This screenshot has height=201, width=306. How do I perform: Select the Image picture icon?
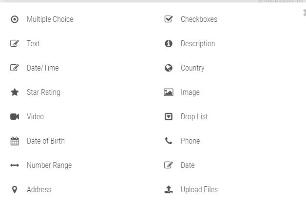pyautogui.click(x=169, y=92)
